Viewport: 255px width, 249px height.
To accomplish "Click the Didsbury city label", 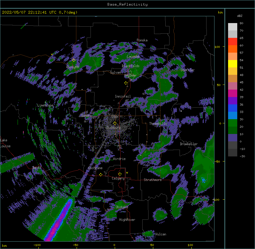I will click(114, 127).
